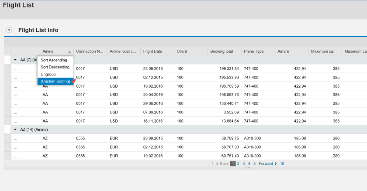Click the Forward pagination link
The image size is (367, 191).
(x=265, y=164)
